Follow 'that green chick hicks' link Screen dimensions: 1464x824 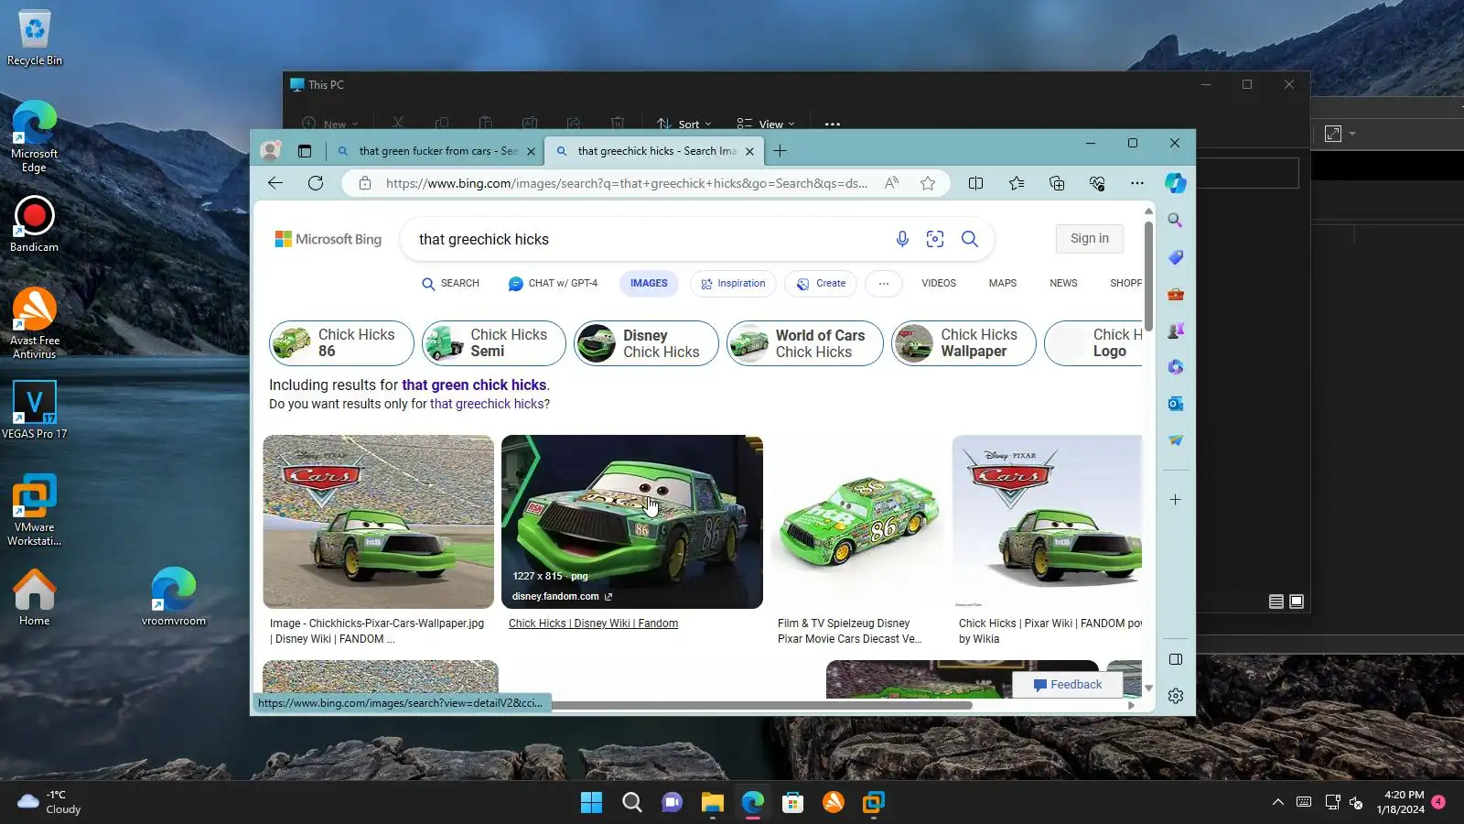tap(474, 385)
